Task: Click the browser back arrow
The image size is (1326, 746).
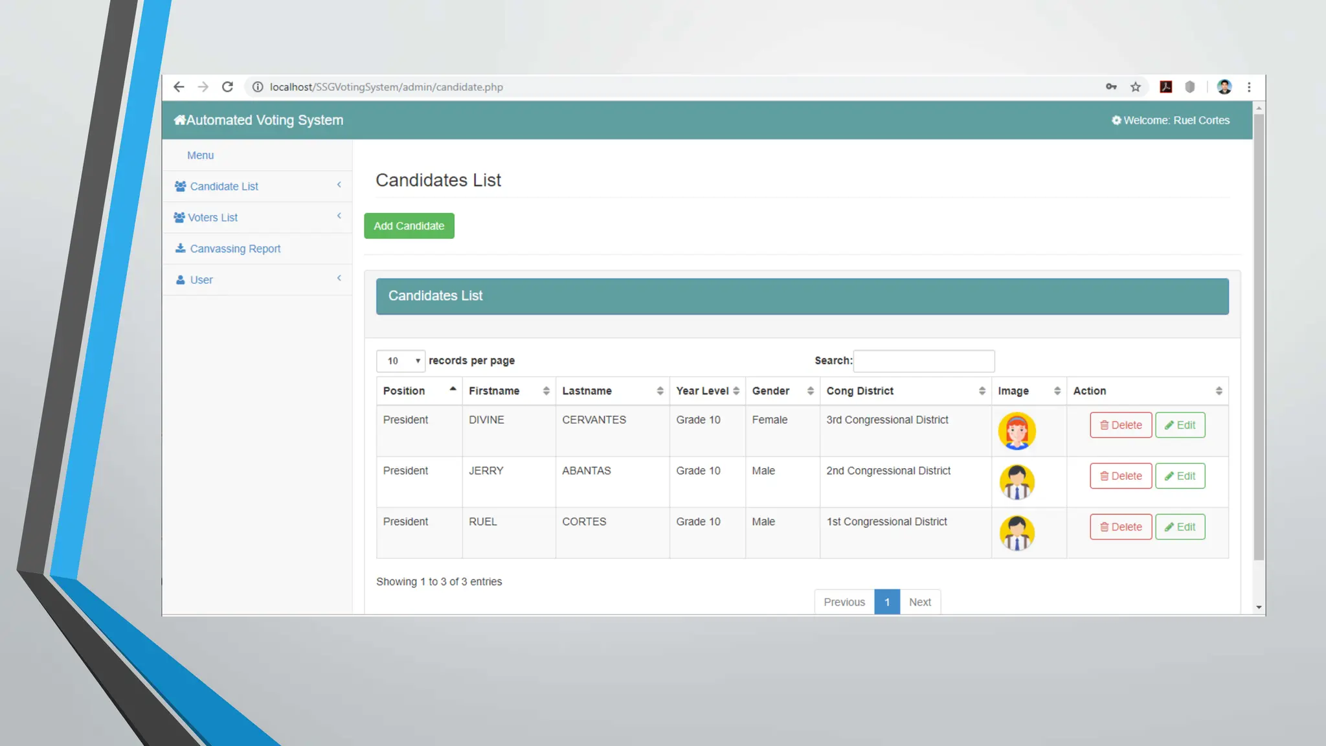Action: click(x=179, y=87)
